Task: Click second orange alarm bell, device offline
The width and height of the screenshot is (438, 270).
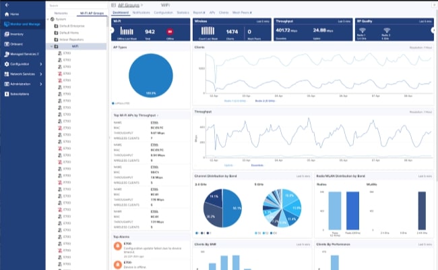Action: coord(118,265)
